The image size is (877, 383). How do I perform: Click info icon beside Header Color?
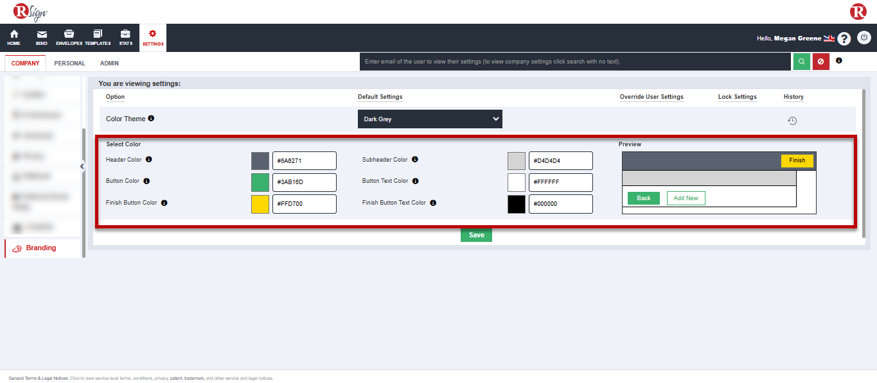[148, 159]
